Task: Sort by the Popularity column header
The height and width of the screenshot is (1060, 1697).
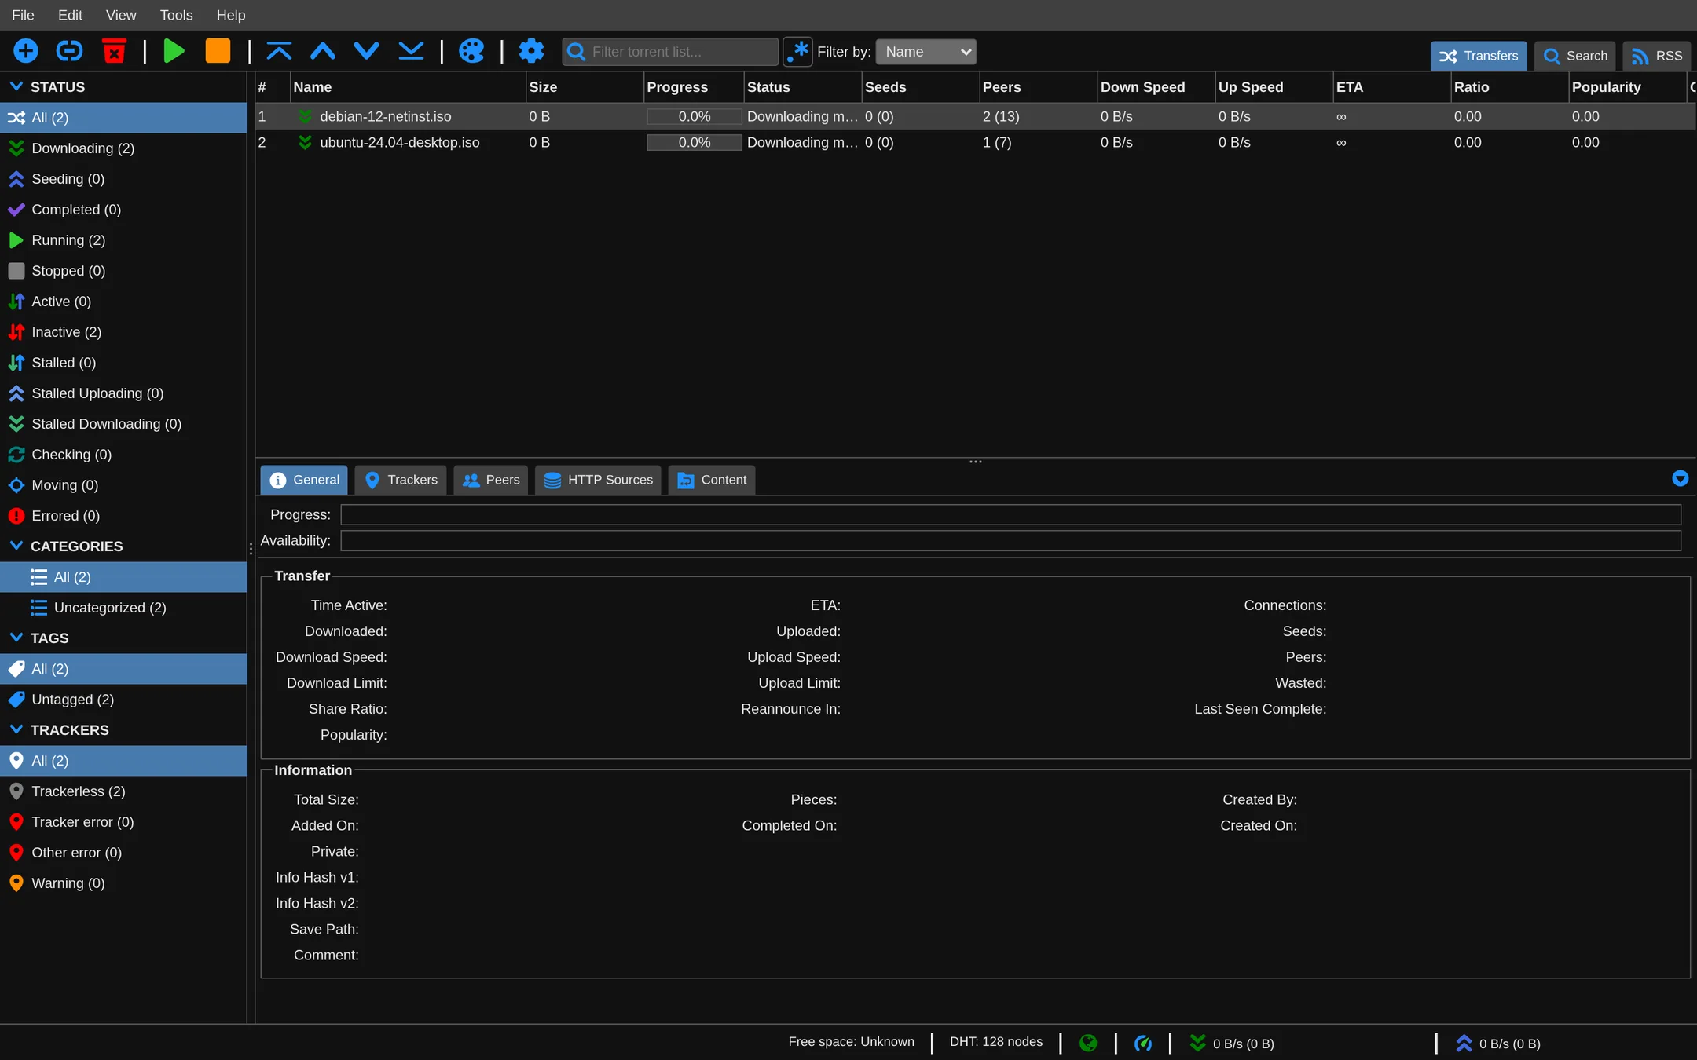Action: (1627, 87)
